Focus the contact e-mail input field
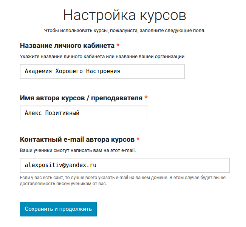Screen dimensions: 246x227 (125, 165)
